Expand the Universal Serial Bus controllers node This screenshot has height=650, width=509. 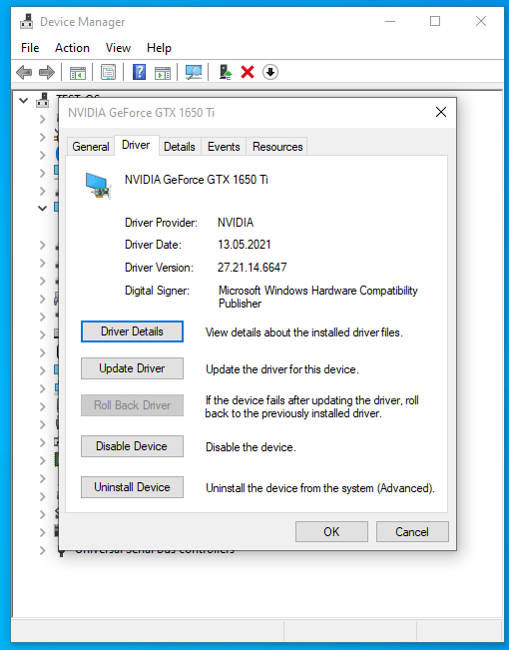tap(42, 550)
